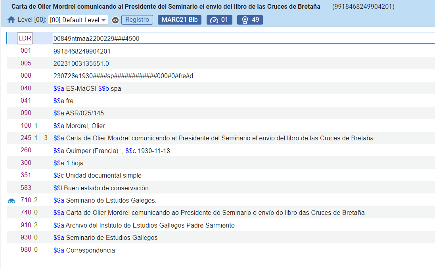Click the binoculars icon beside field 710
The width and height of the screenshot is (435, 268).
coord(11,201)
